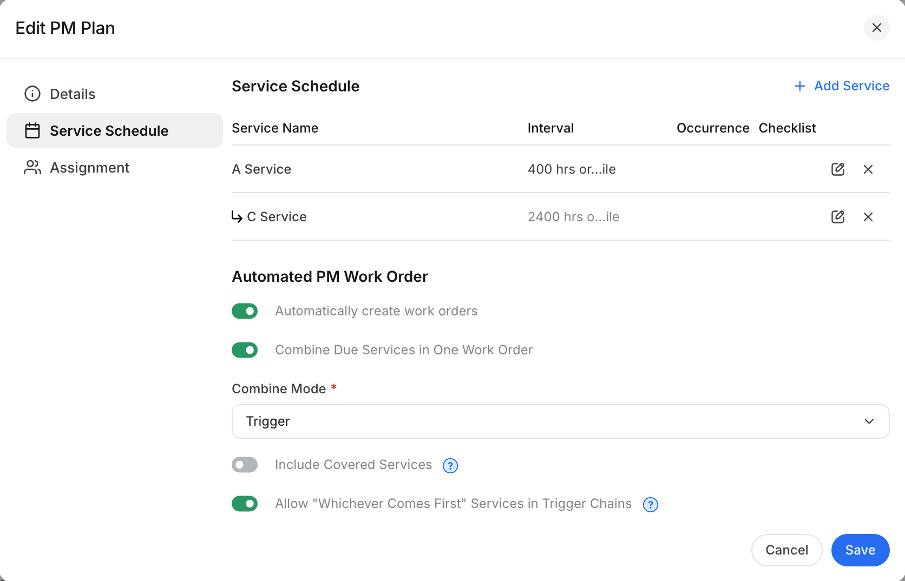Image resolution: width=905 pixels, height=581 pixels.
Task: Cancel editing the PM plan
Action: pos(787,550)
